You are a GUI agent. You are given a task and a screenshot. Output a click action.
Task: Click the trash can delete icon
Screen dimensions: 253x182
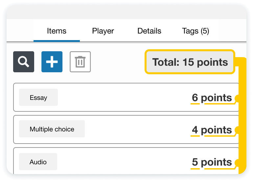coord(80,62)
